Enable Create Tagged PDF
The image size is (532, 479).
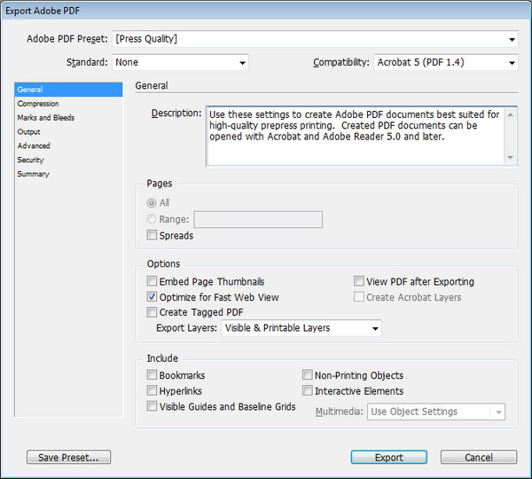coord(152,312)
